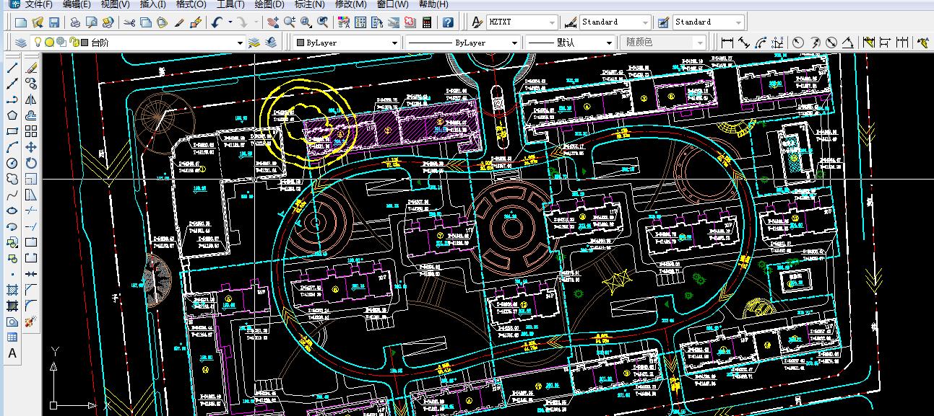
Task: Expand the 默认 lineweight dropdown
Action: (609, 43)
